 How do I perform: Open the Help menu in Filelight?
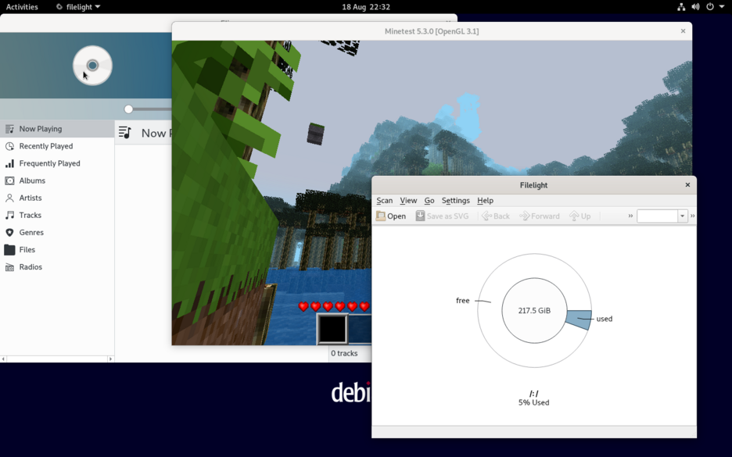pyautogui.click(x=485, y=201)
